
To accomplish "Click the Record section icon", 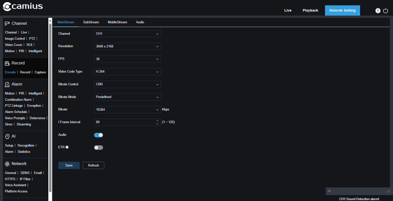I will pos(7,63).
